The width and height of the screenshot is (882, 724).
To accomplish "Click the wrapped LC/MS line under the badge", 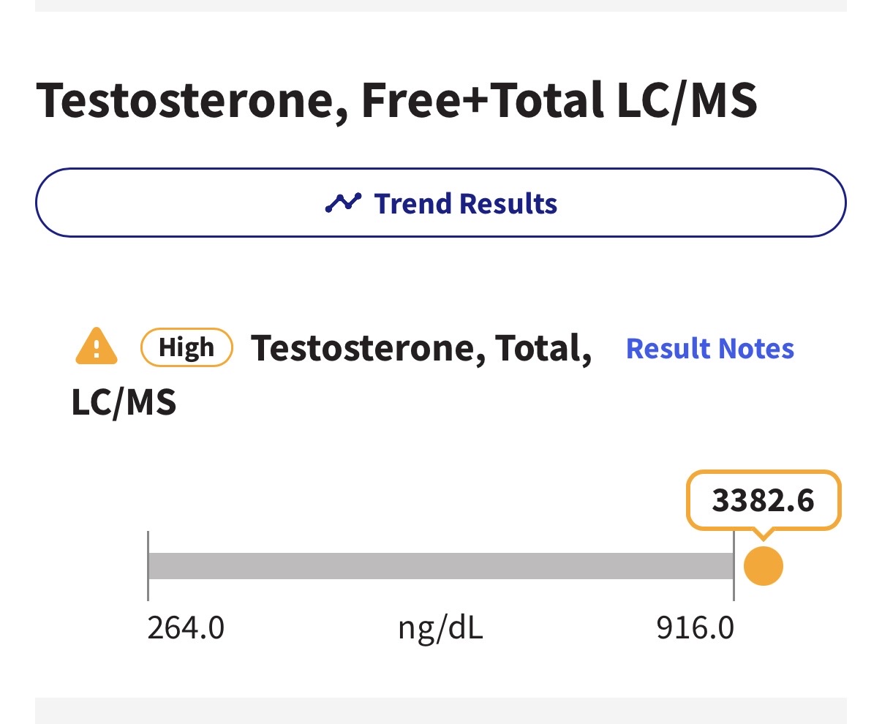I will click(124, 402).
